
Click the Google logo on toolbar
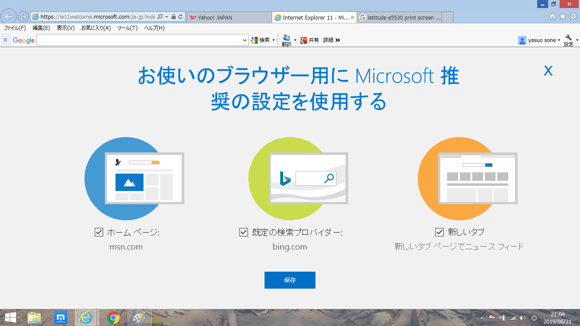coord(24,40)
